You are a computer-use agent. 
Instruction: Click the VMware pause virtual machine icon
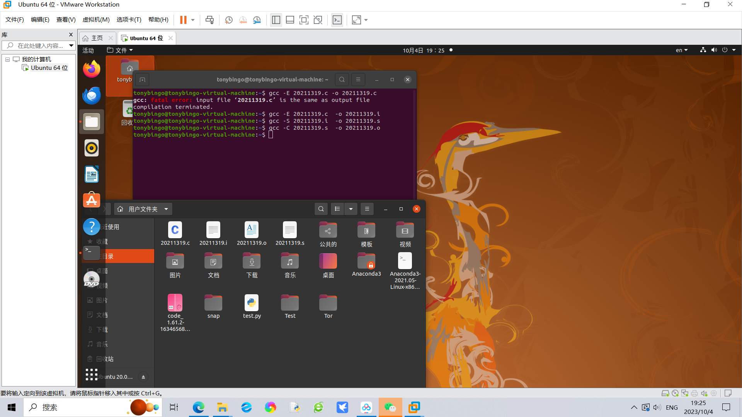click(183, 20)
